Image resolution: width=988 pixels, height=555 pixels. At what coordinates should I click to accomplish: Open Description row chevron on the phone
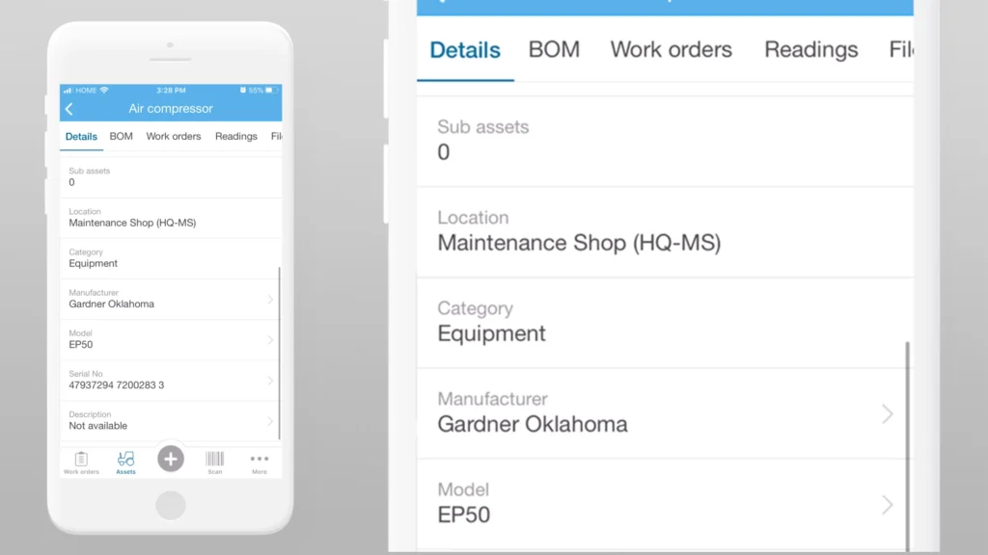pos(270,421)
